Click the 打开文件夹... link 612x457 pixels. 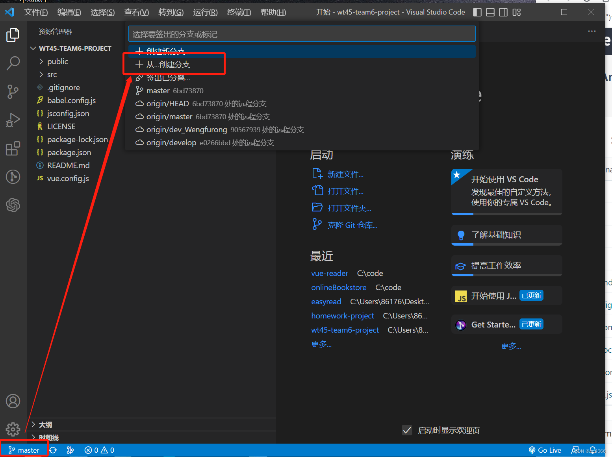349,208
